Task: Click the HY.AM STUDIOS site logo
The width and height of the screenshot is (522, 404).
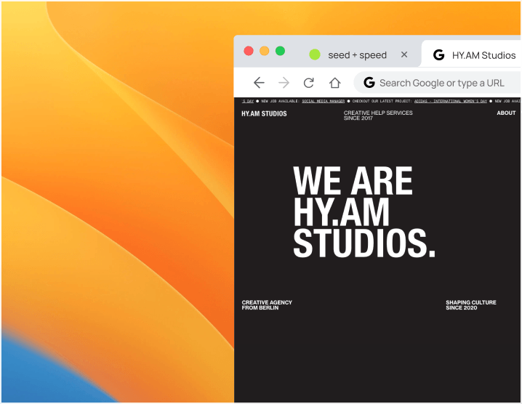Action: click(264, 113)
